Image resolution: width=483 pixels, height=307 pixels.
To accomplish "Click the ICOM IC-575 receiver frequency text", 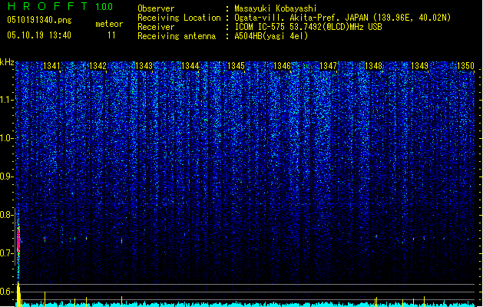I will point(308,27).
